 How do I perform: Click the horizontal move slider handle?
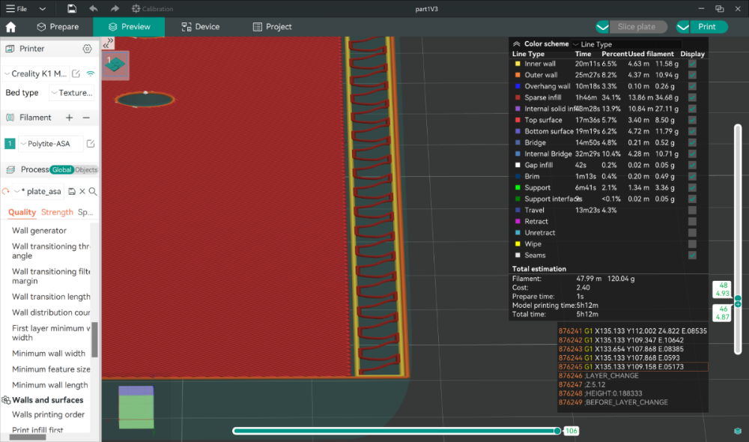coord(557,431)
